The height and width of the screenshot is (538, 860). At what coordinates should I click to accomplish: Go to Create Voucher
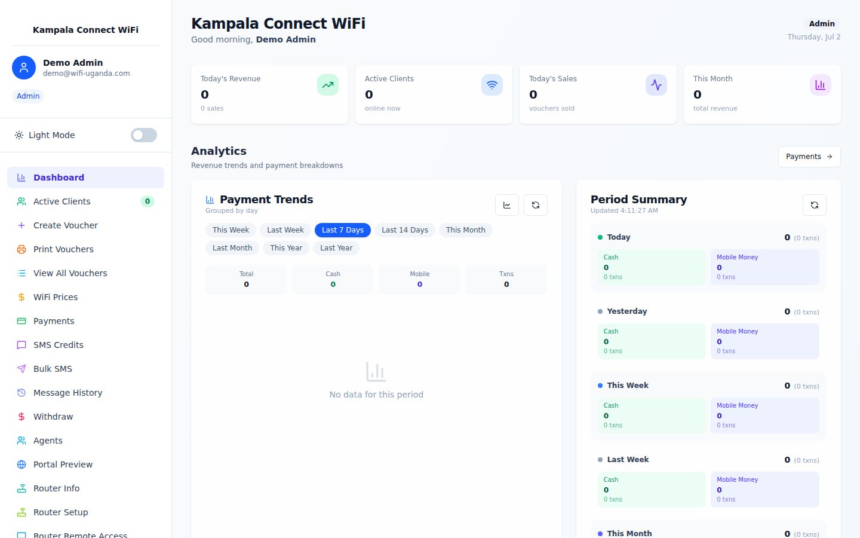85,225
